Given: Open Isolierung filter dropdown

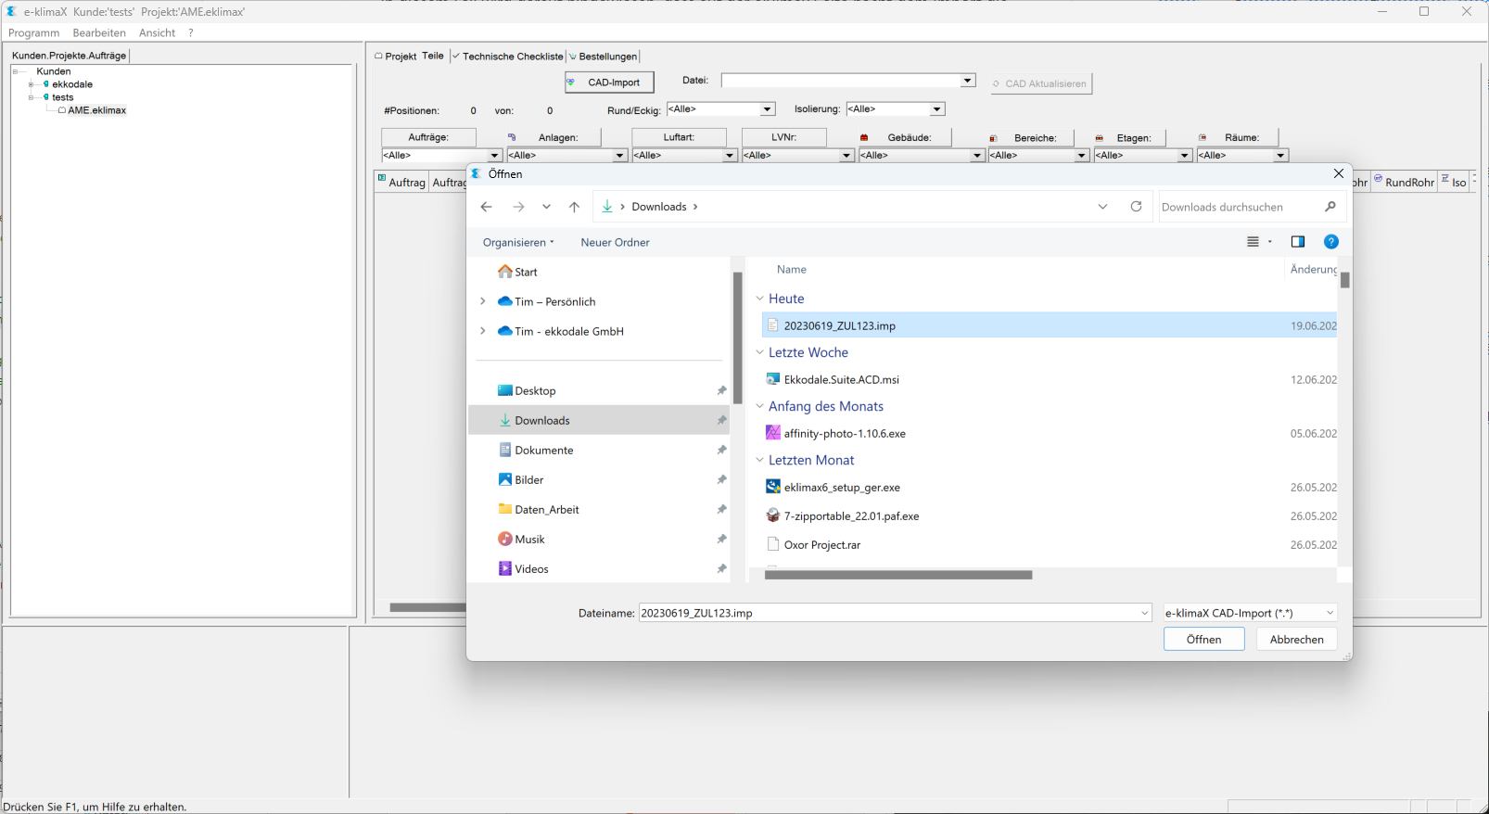Looking at the screenshot, I should [937, 109].
